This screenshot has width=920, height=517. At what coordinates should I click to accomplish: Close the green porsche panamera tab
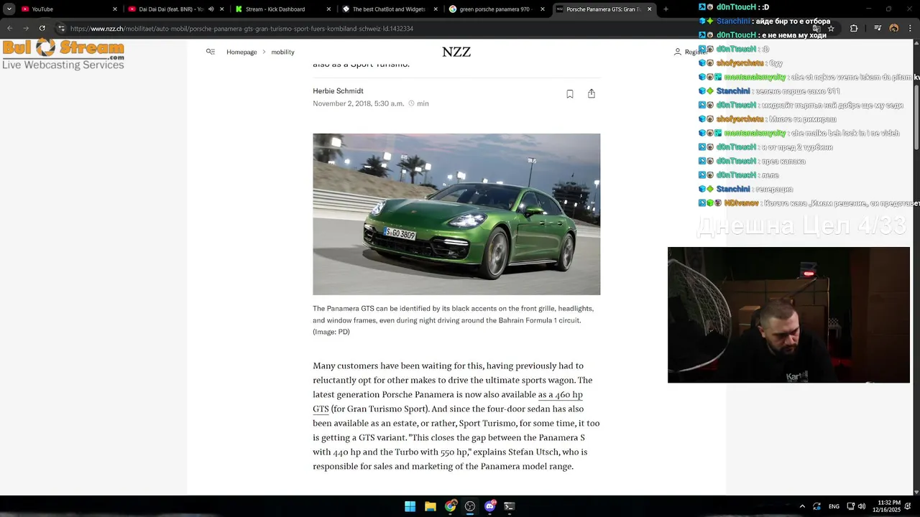[543, 9]
